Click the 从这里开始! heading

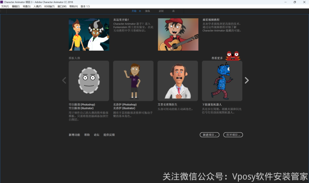(121, 20)
